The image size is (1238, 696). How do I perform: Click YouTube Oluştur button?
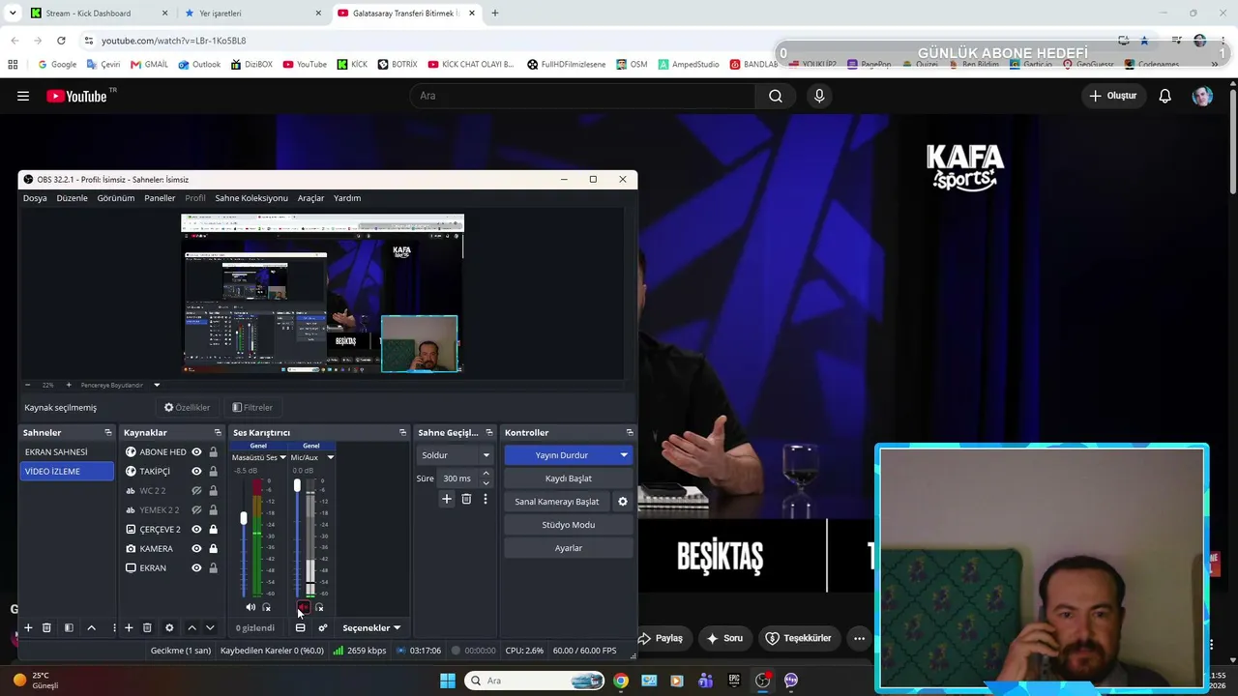tap(1113, 96)
